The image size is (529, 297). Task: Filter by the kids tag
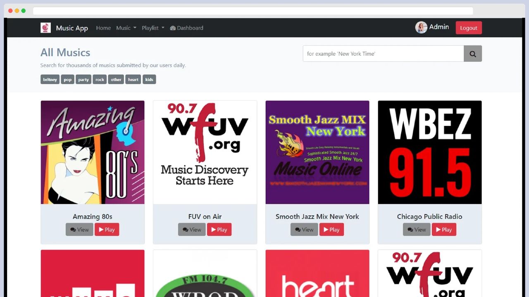pos(149,79)
